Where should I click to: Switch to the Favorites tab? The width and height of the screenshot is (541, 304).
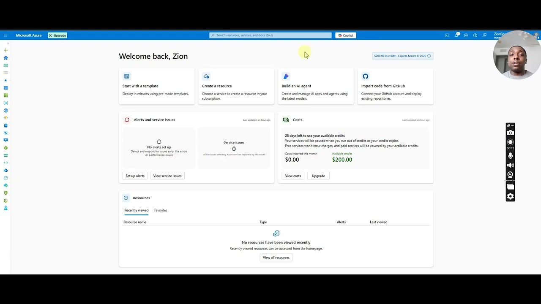point(161,210)
